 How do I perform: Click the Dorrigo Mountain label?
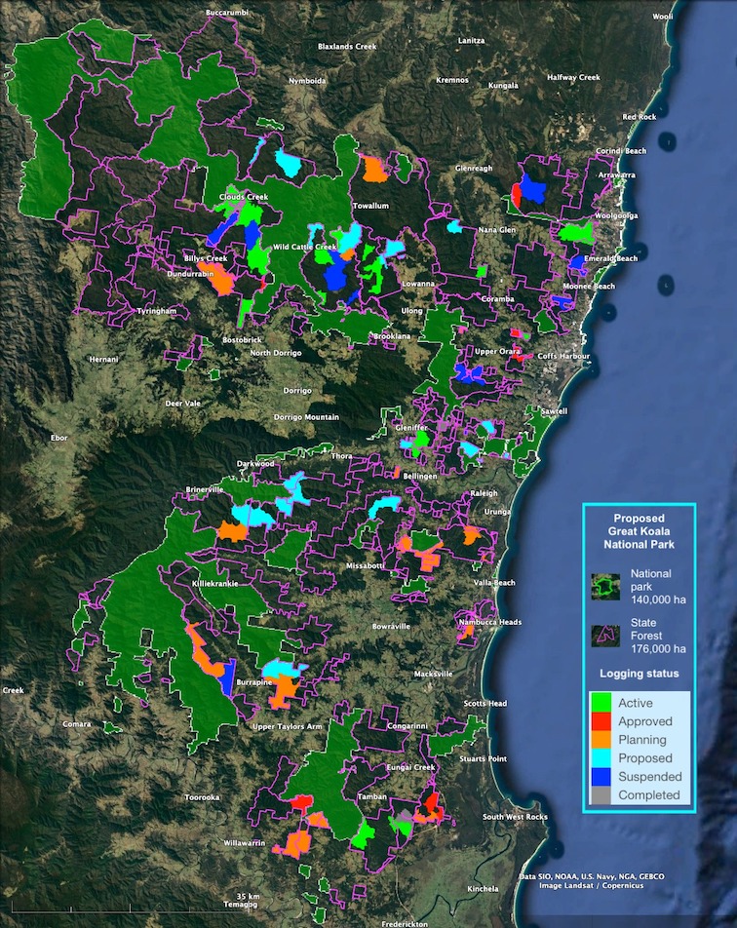(x=306, y=417)
